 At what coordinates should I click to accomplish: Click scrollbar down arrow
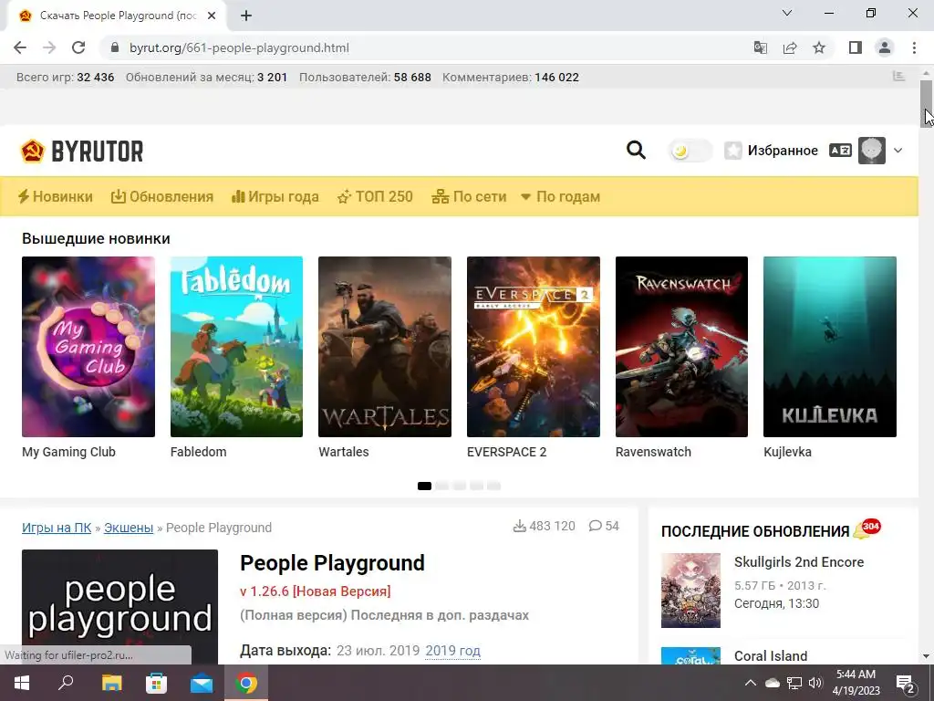(x=927, y=656)
